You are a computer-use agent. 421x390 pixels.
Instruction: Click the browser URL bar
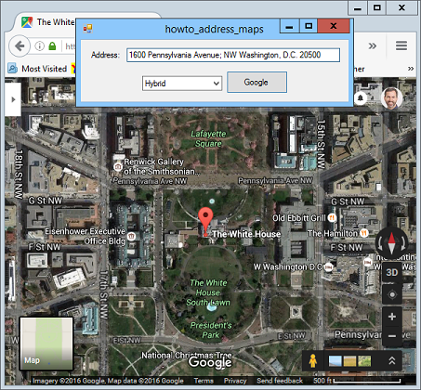[x=70, y=46]
